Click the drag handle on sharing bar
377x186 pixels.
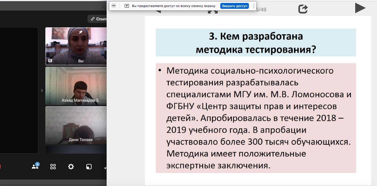pos(254,6)
